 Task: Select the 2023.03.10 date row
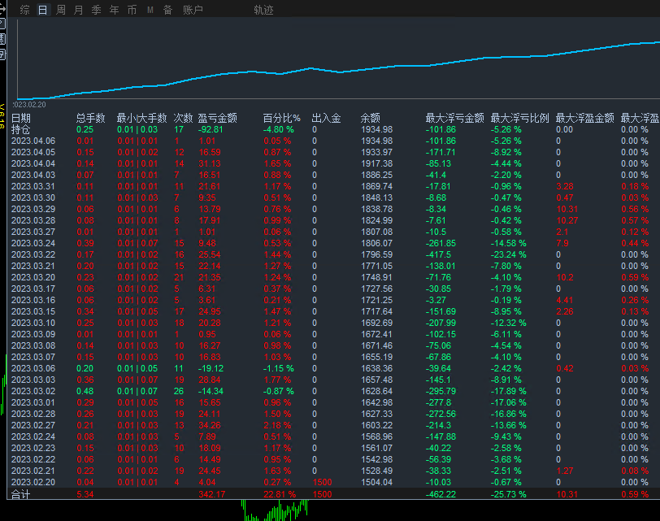pyautogui.click(x=333, y=323)
